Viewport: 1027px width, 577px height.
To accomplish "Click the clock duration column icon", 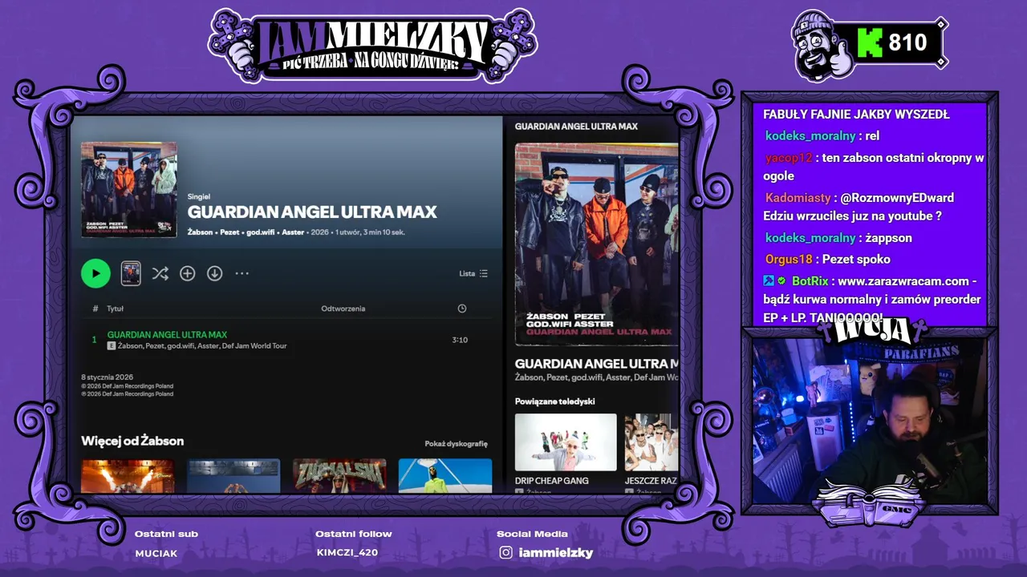I will [x=462, y=309].
